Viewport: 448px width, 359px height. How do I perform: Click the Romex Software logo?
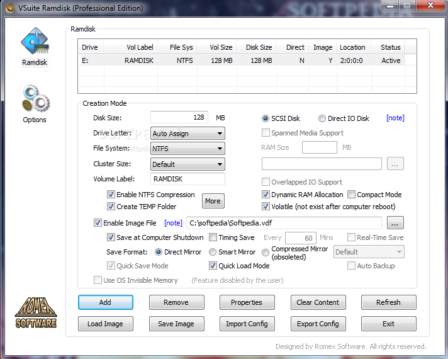[x=36, y=312]
